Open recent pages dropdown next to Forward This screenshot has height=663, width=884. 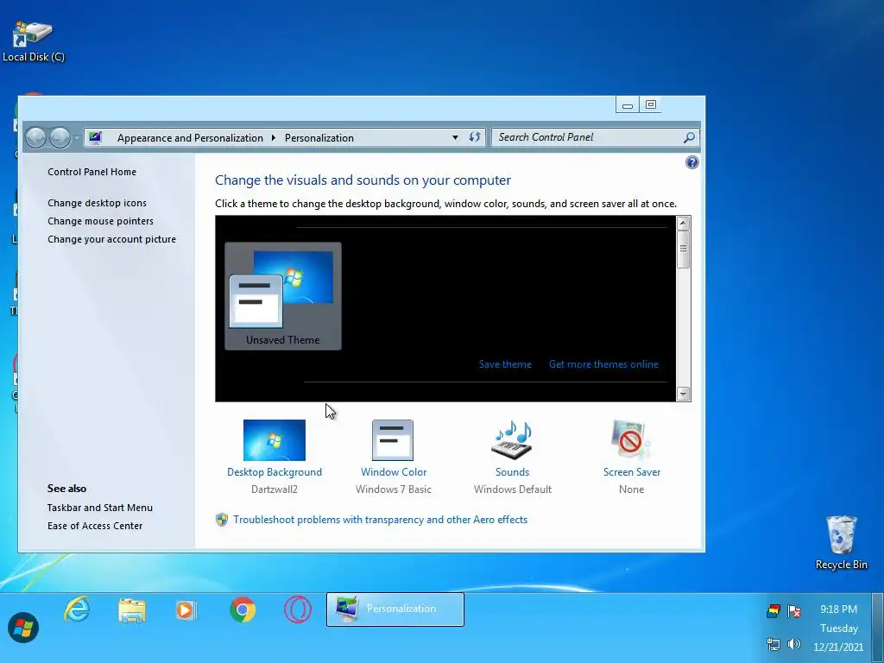(77, 138)
